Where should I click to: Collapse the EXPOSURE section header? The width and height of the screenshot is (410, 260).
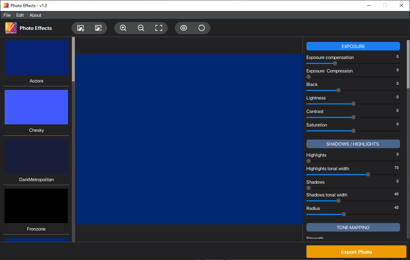[x=353, y=46]
